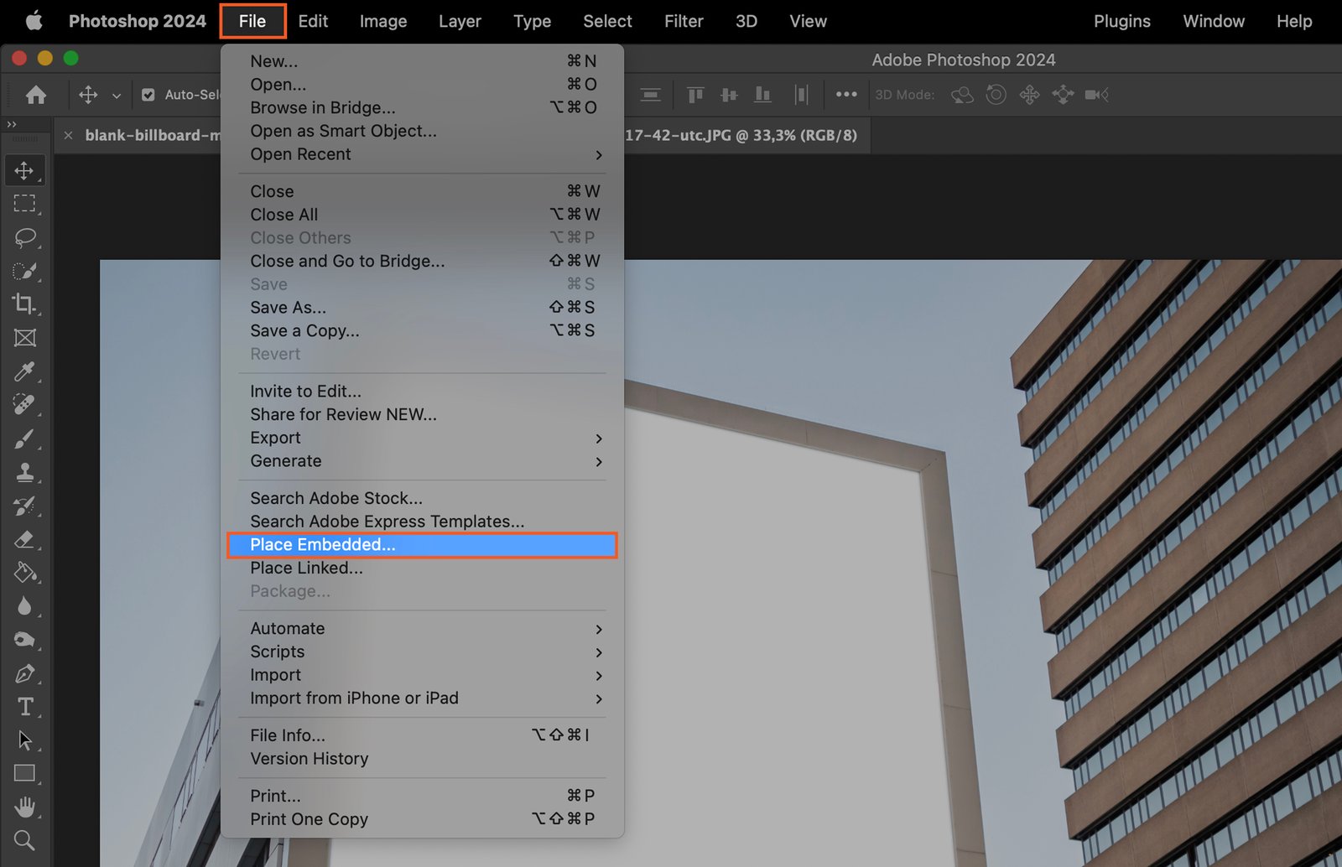Select the Hand tool
This screenshot has width=1342, height=867.
25,807
